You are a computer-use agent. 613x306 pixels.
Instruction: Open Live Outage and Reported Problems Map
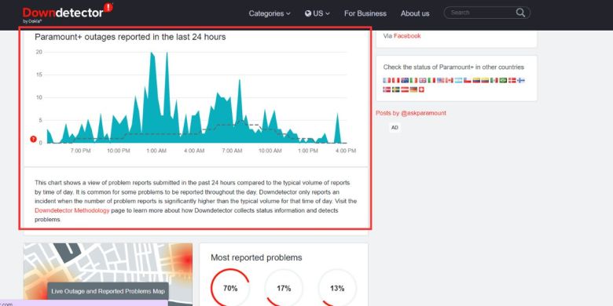click(x=108, y=291)
